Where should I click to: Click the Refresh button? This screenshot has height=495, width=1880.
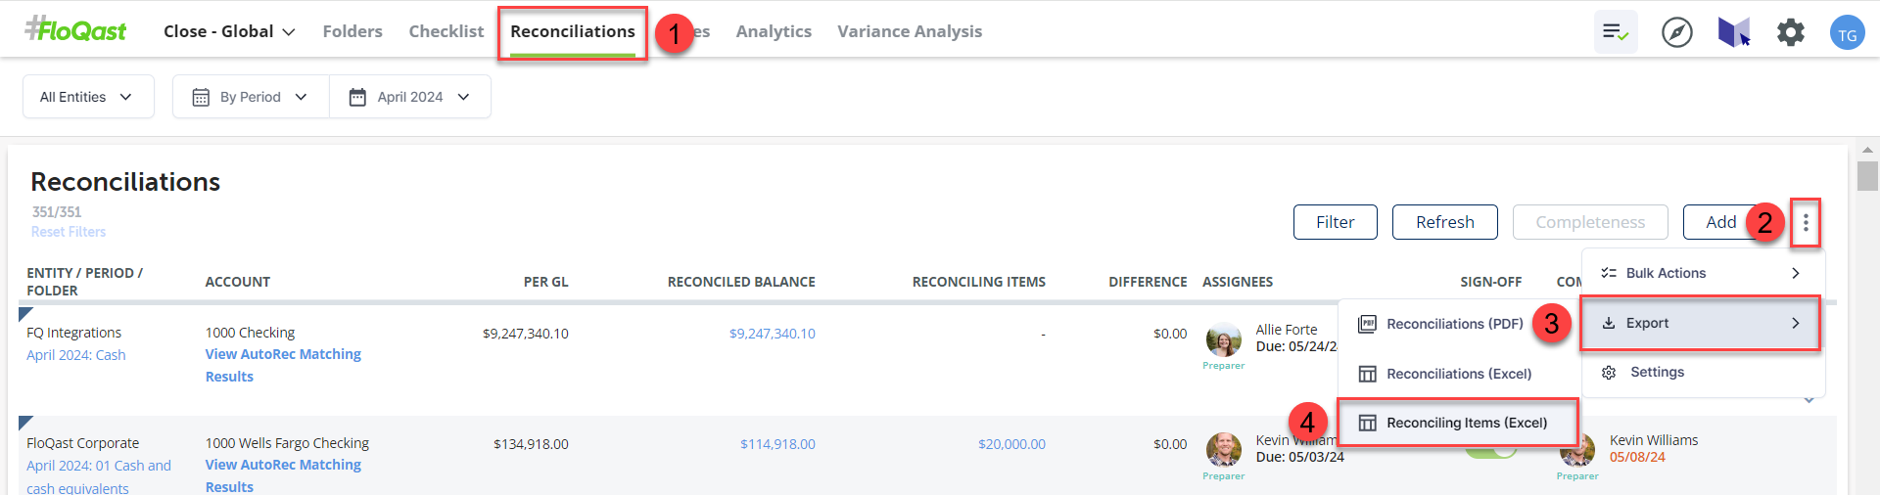tap(1445, 222)
